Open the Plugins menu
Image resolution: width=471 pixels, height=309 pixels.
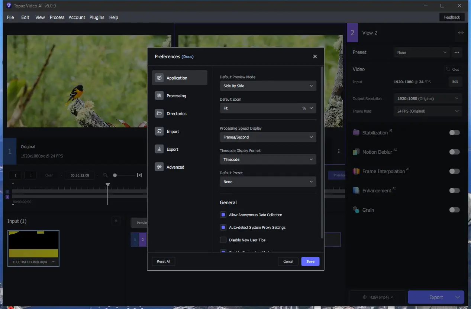97,17
